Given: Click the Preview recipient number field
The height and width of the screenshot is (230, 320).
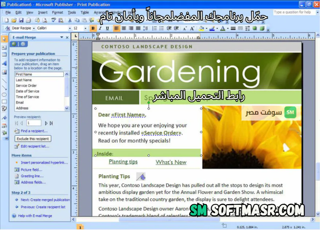Looking at the screenshot, I should (34, 123).
